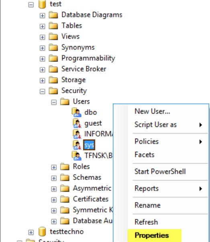210x242 pixels.
Task: Click the test database cylinder icon
Action: click(x=42, y=4)
